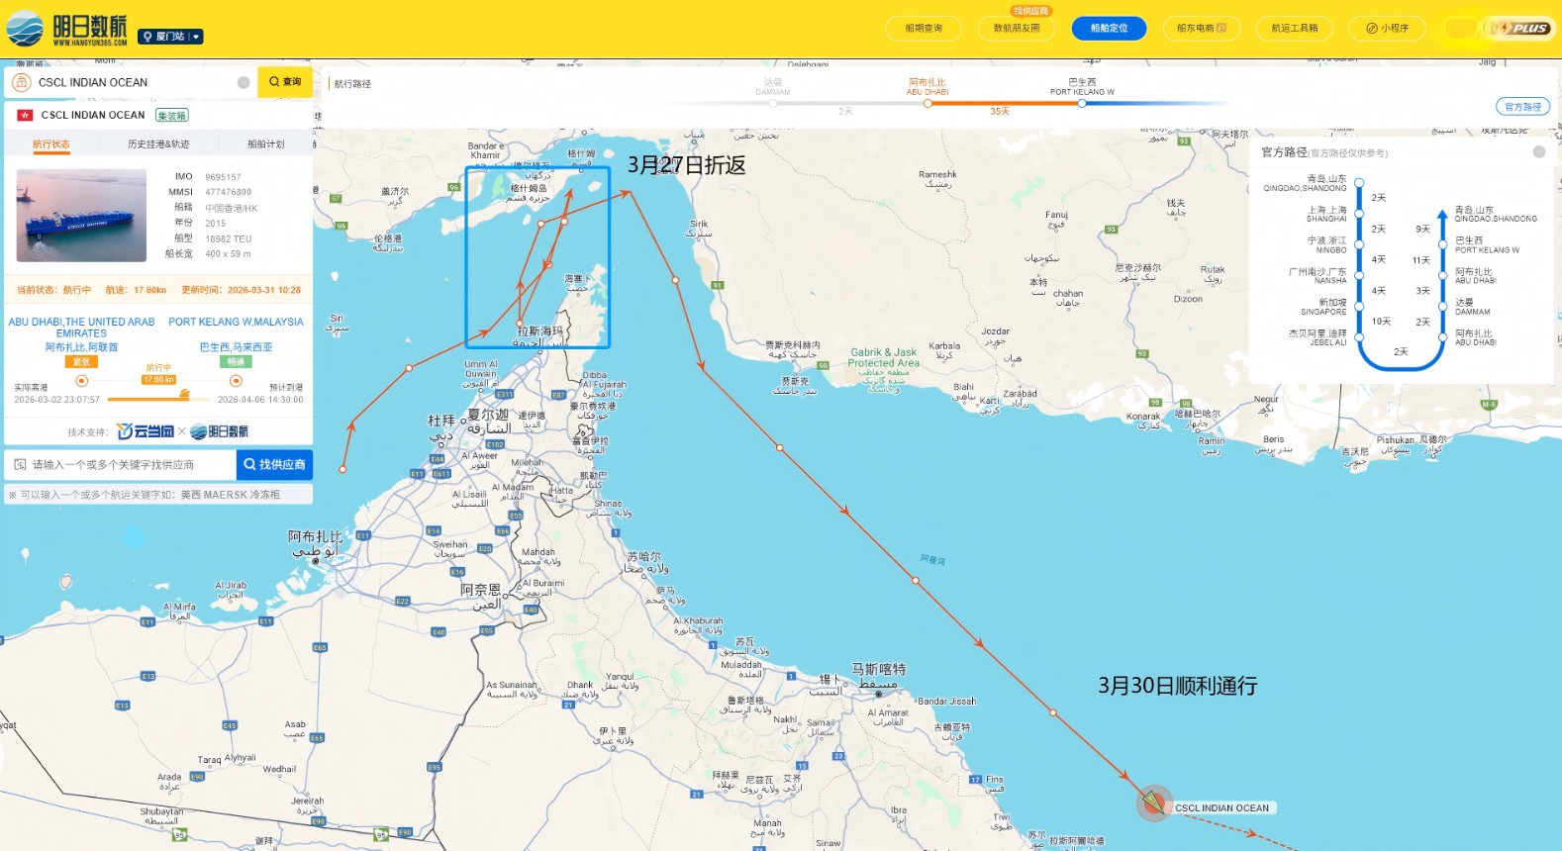Click the 找供应商 supplier search button
The height and width of the screenshot is (851, 1562).
point(274,464)
